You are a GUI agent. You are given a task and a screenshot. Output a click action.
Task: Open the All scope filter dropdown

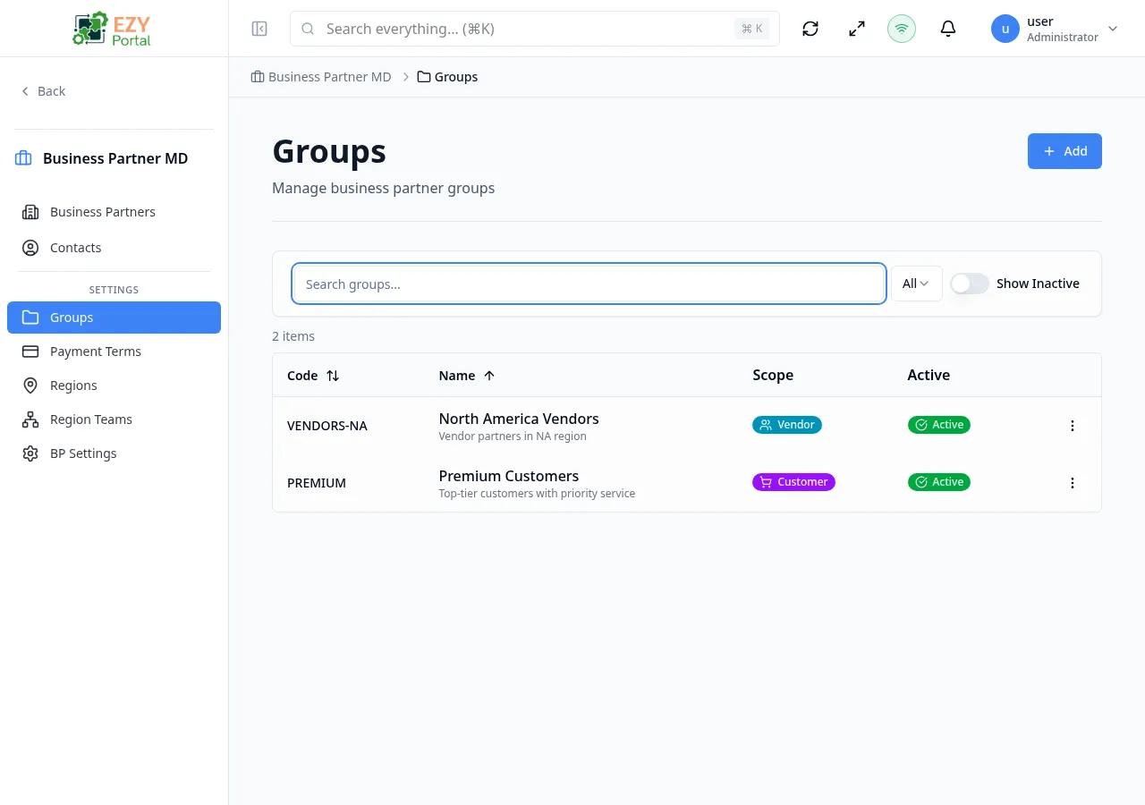[916, 283]
